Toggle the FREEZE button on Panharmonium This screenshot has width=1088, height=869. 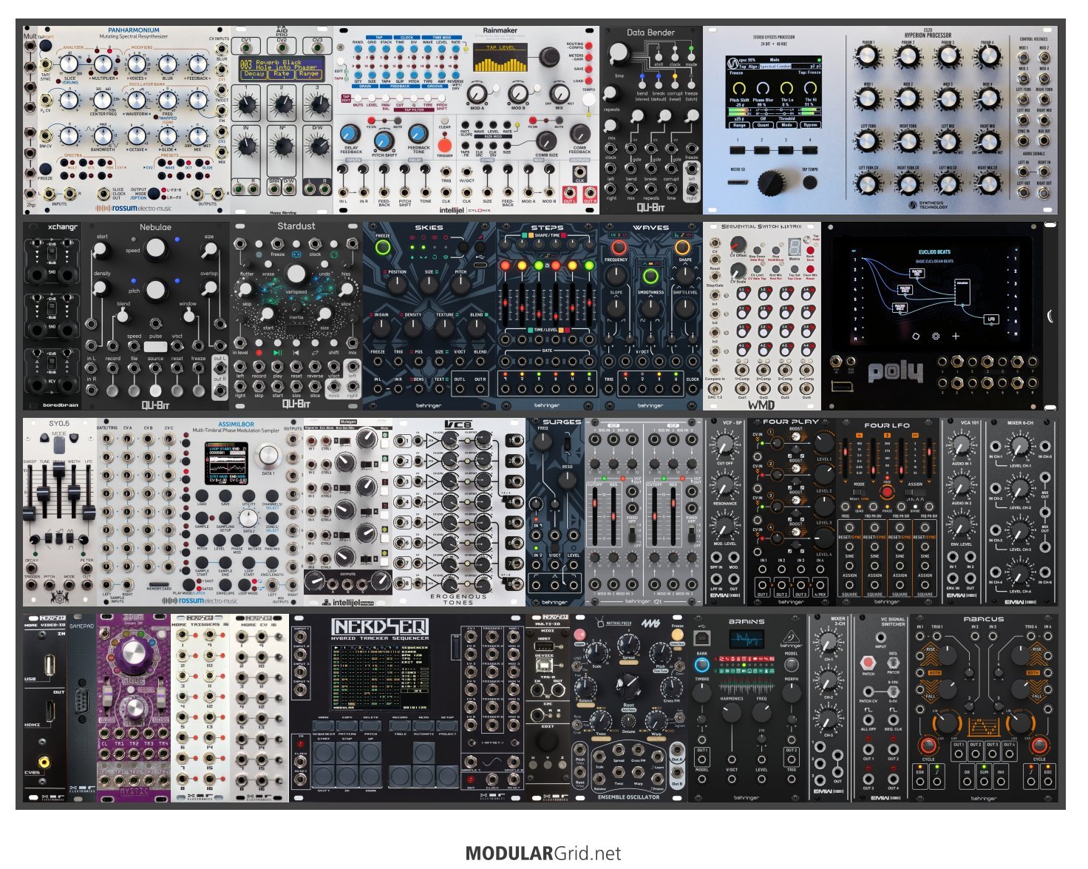point(46,167)
